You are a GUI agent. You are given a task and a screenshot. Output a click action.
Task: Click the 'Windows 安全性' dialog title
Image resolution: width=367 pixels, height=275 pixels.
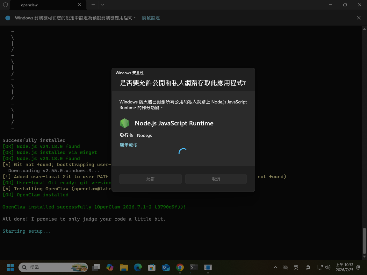click(x=129, y=73)
